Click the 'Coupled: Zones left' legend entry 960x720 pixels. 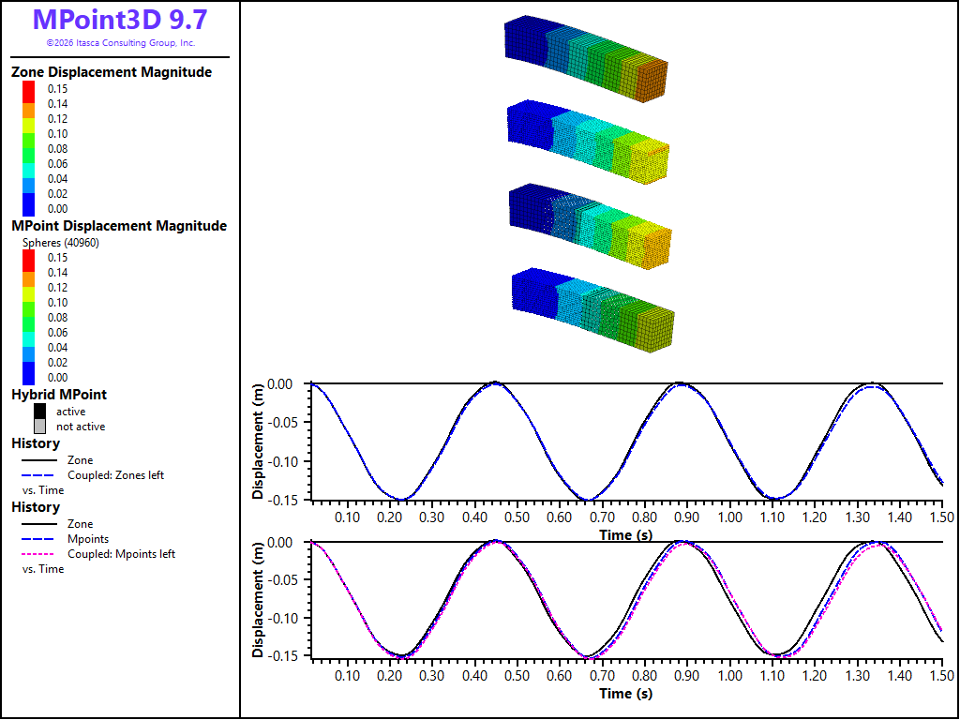[x=115, y=475]
